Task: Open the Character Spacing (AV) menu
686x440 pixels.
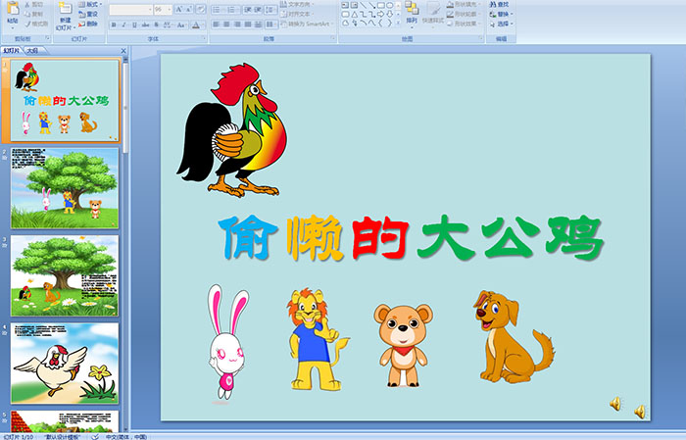Action: (168, 24)
